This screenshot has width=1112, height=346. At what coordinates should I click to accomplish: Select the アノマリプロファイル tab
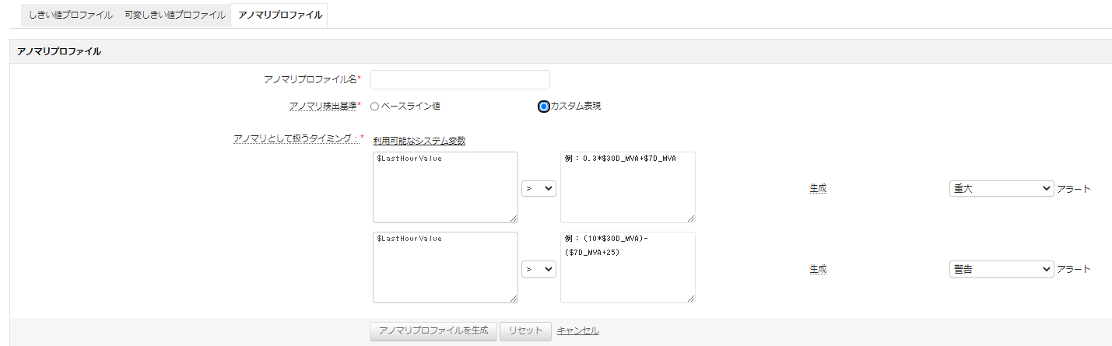point(279,15)
